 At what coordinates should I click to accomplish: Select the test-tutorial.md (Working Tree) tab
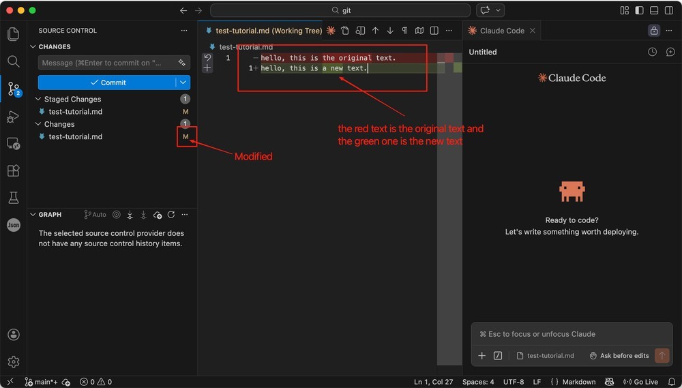263,31
